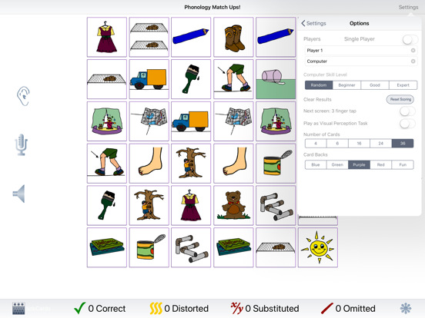Flip the card showing two cooling racks

click(149, 37)
